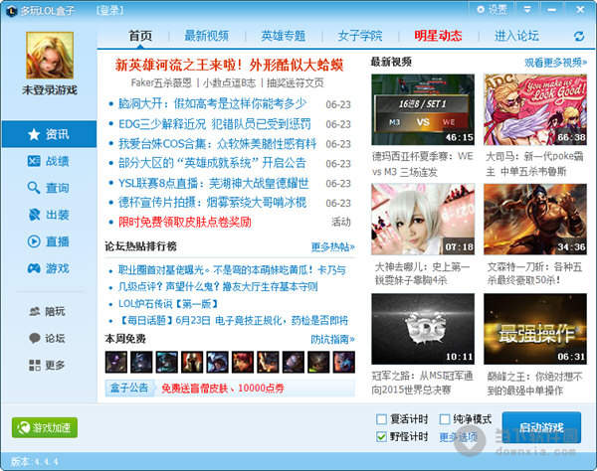Switch to the 进入论坛 tab

[516, 36]
